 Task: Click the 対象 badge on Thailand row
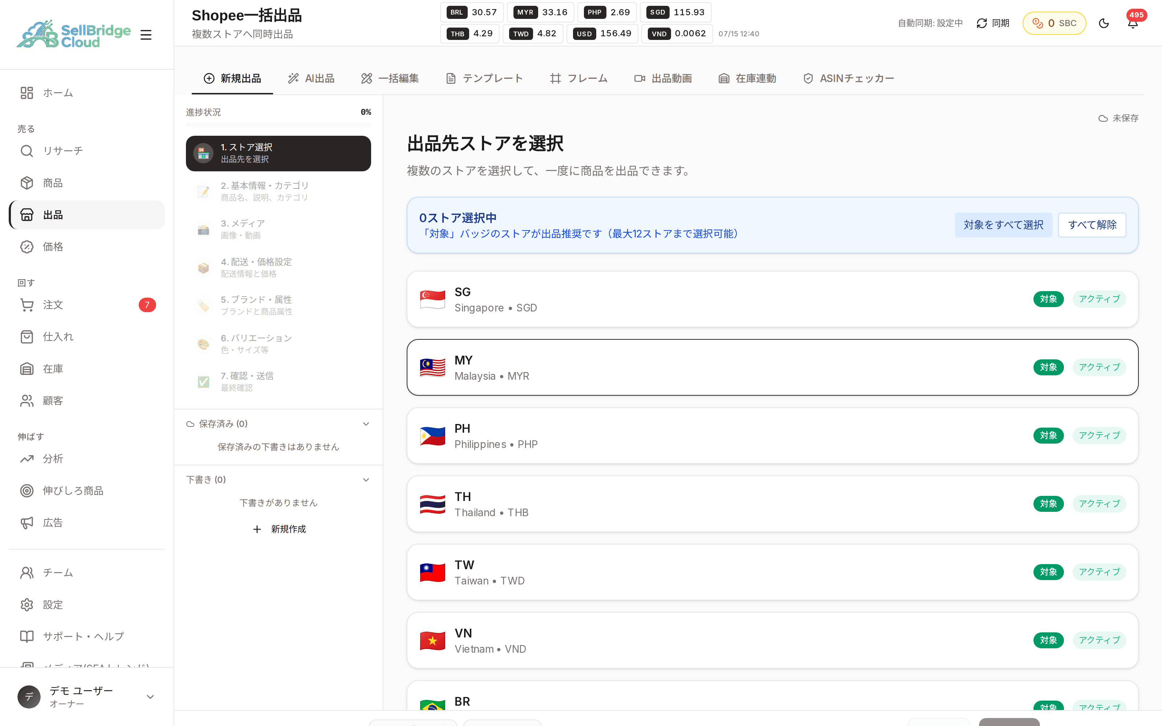pyautogui.click(x=1048, y=504)
